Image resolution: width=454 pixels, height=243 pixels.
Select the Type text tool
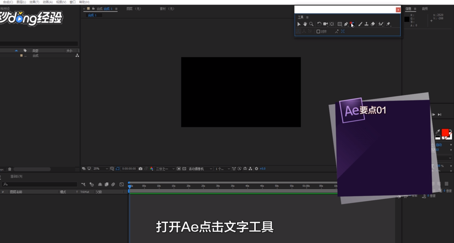(x=352, y=24)
